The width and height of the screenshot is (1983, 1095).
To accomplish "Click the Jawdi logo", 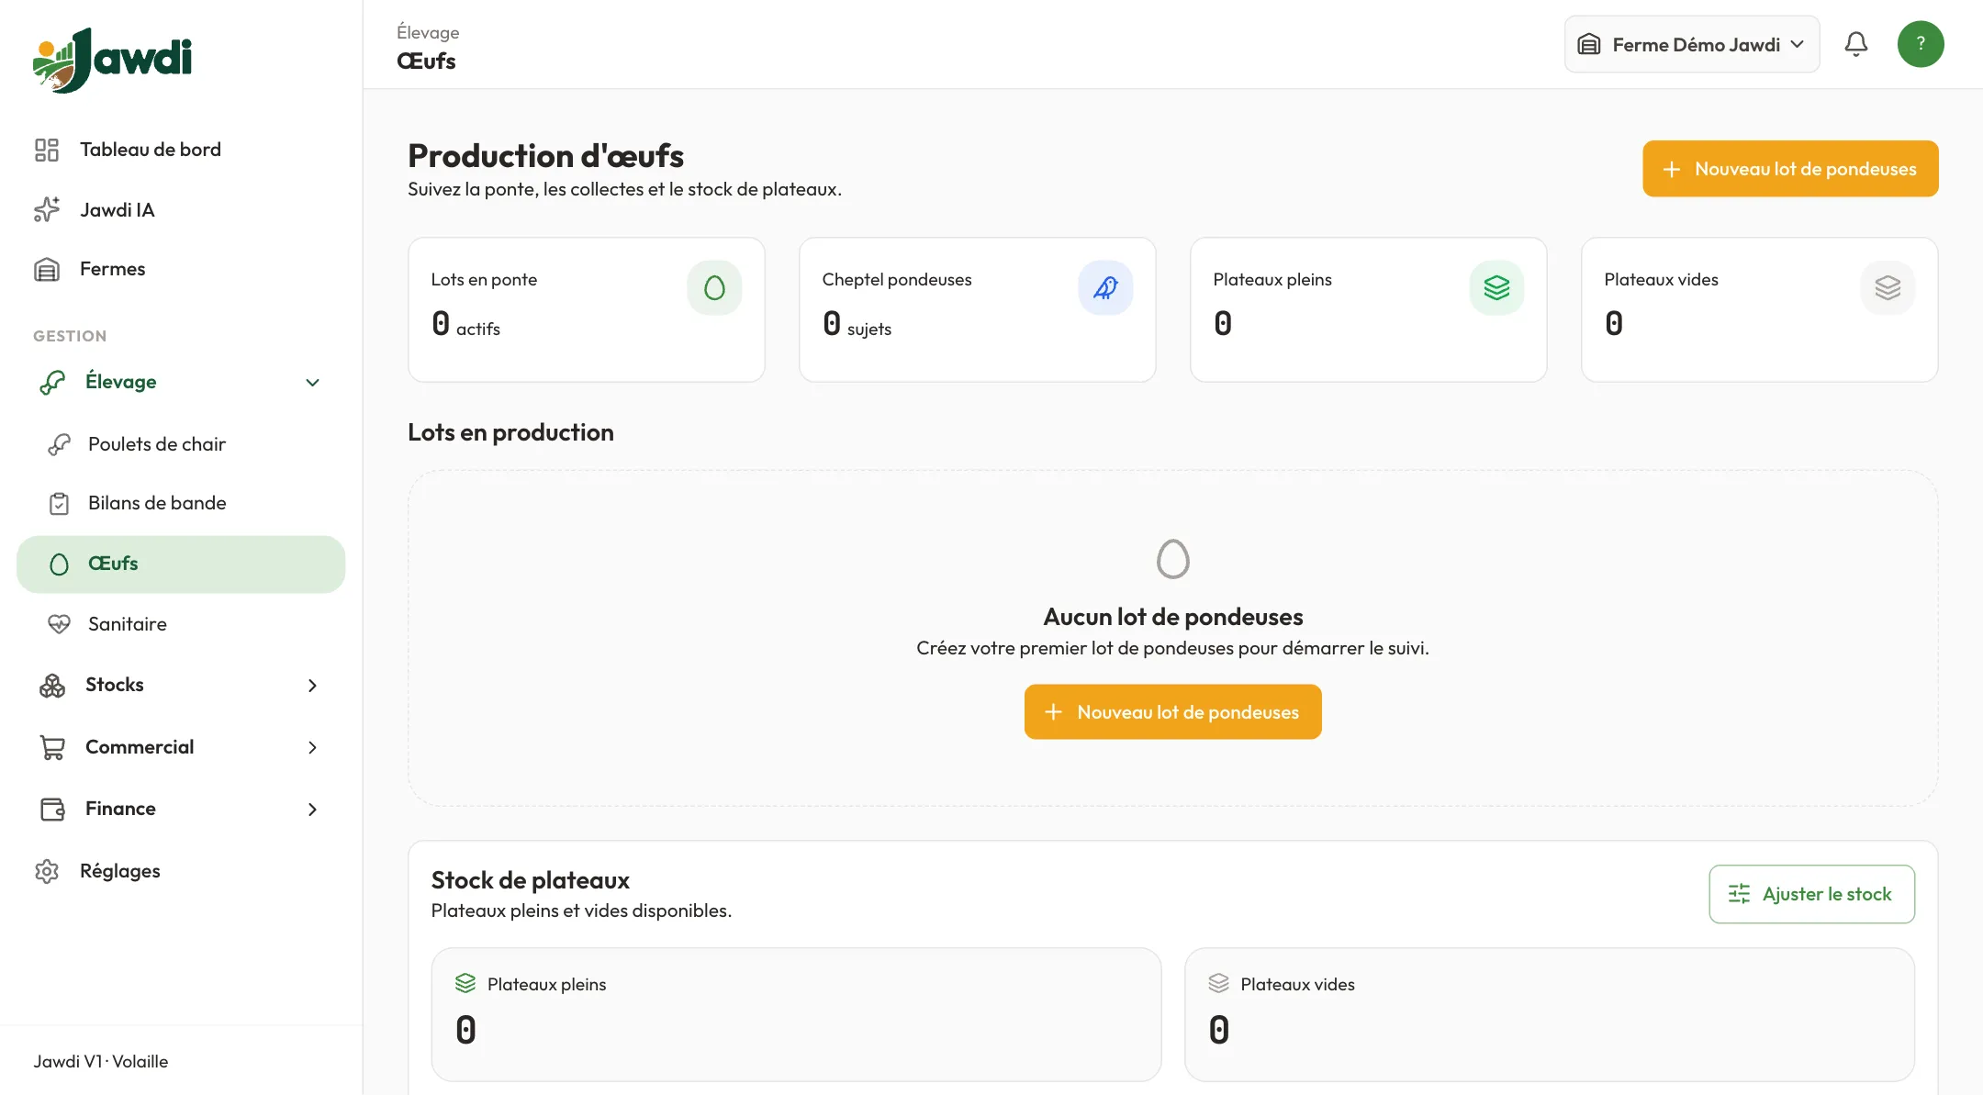I will (112, 60).
